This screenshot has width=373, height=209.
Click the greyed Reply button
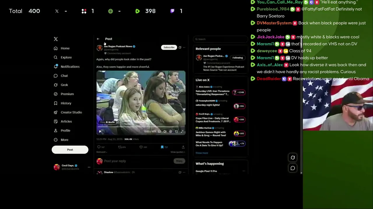[x=179, y=161]
